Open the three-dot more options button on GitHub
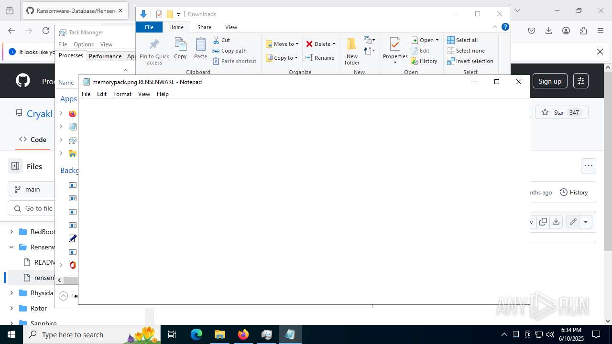 coord(589,166)
